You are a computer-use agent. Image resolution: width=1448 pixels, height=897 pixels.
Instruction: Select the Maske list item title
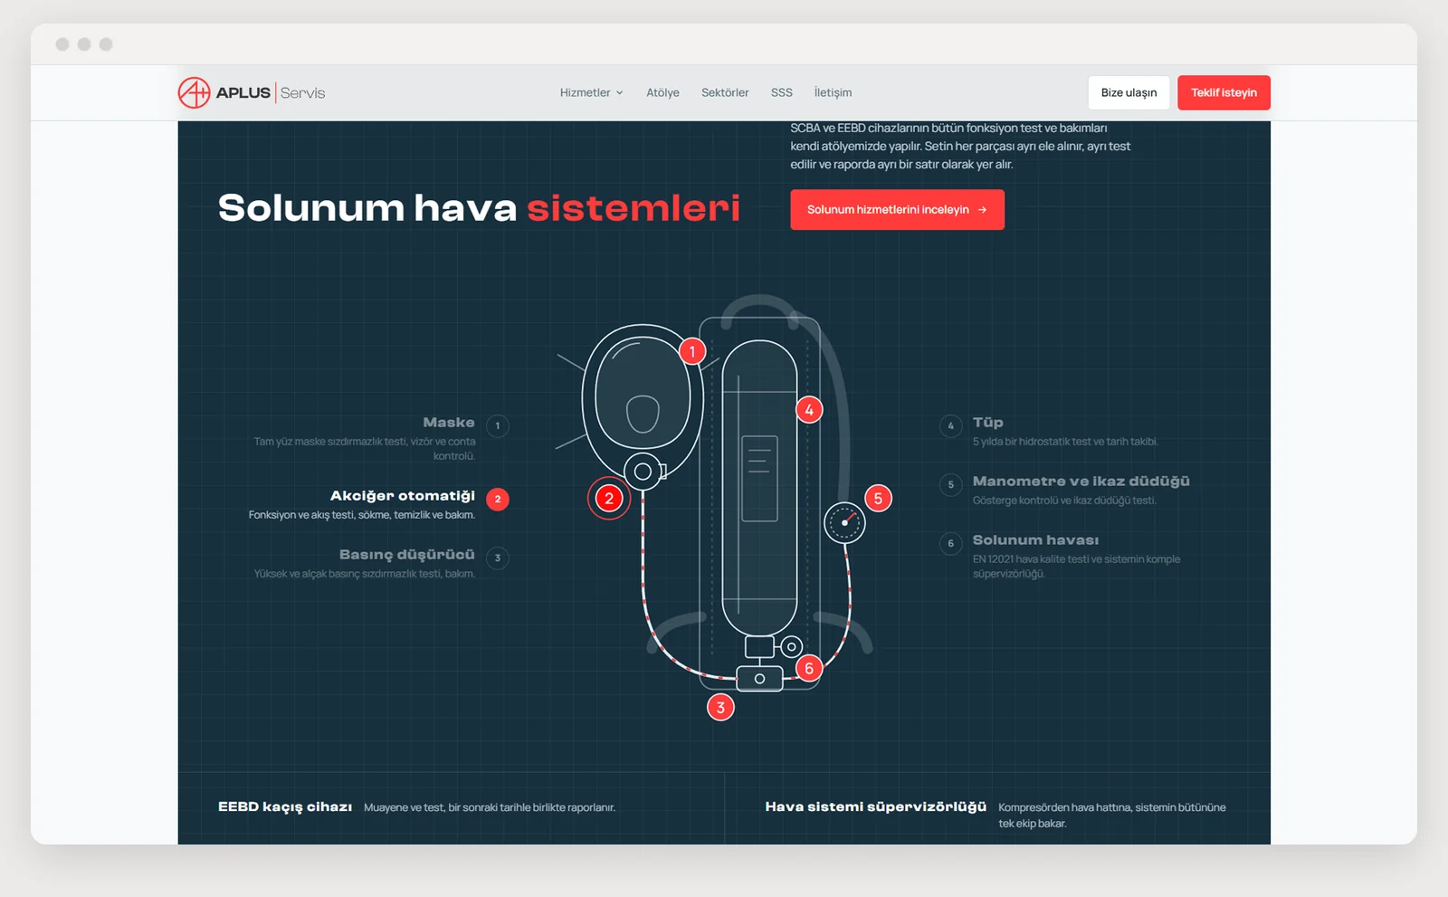[x=449, y=423]
